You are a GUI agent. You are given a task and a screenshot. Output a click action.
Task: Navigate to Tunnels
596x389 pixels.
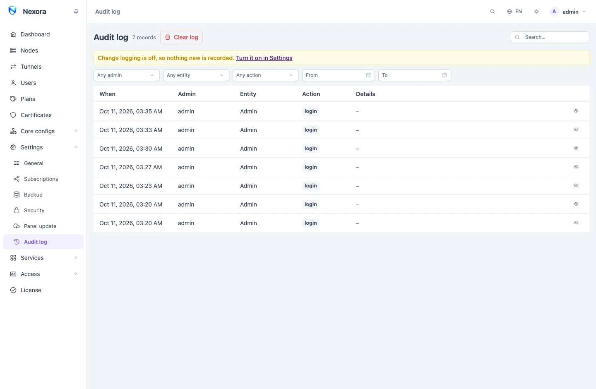coord(43,67)
